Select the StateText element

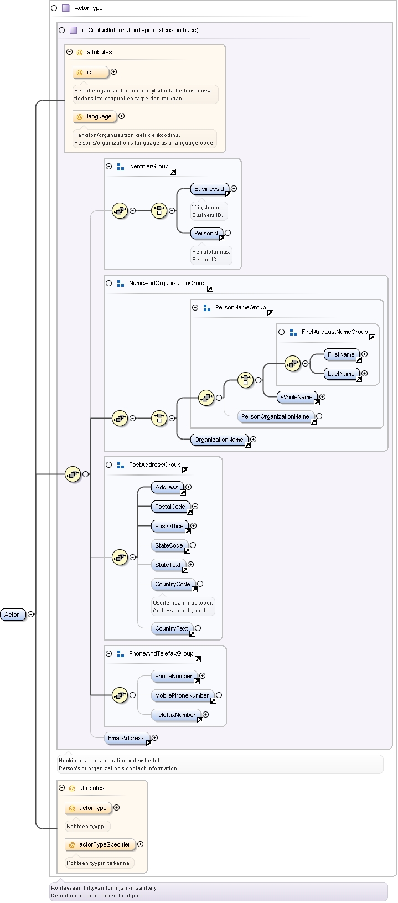click(168, 565)
